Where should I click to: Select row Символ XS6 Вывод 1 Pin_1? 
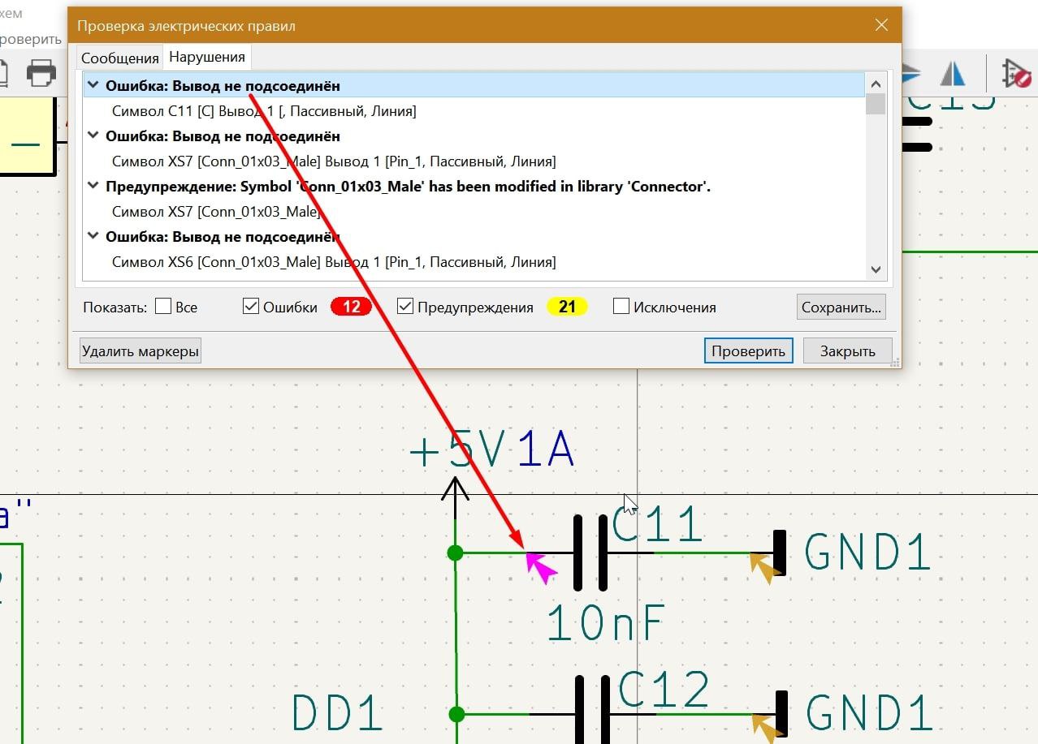[x=474, y=261]
